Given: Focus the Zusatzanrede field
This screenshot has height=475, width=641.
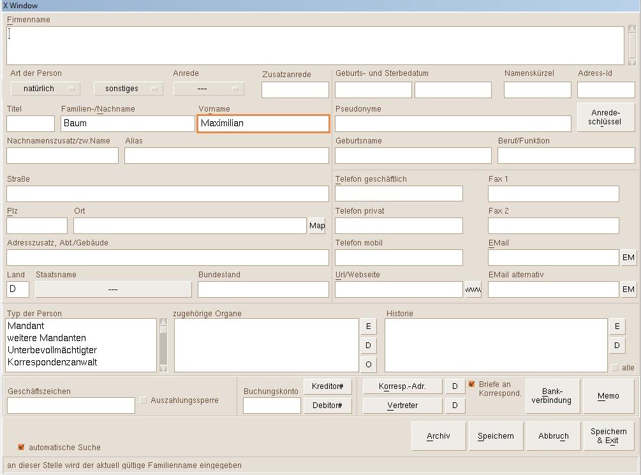Looking at the screenshot, I should pyautogui.click(x=295, y=90).
